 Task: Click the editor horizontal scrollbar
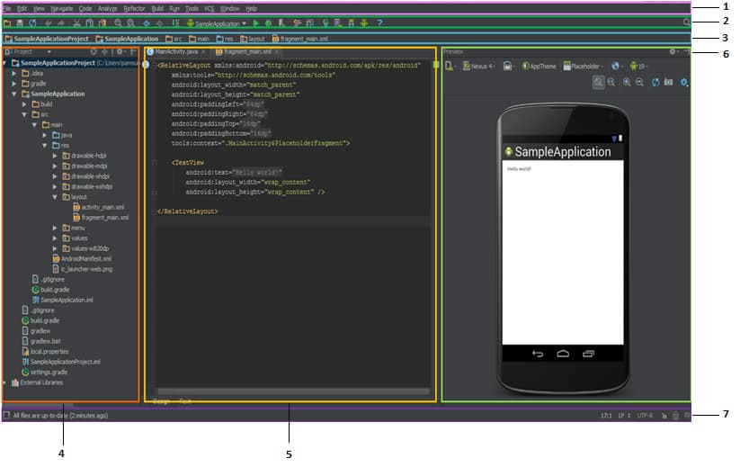click(x=293, y=391)
